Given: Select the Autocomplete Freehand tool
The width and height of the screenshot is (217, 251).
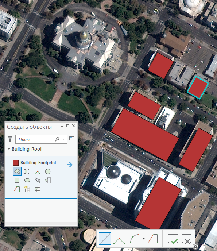Looking at the screenshot, I should [48, 180].
